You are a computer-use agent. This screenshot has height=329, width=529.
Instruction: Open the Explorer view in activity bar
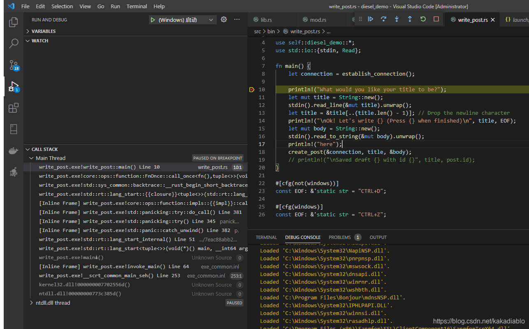tap(14, 22)
